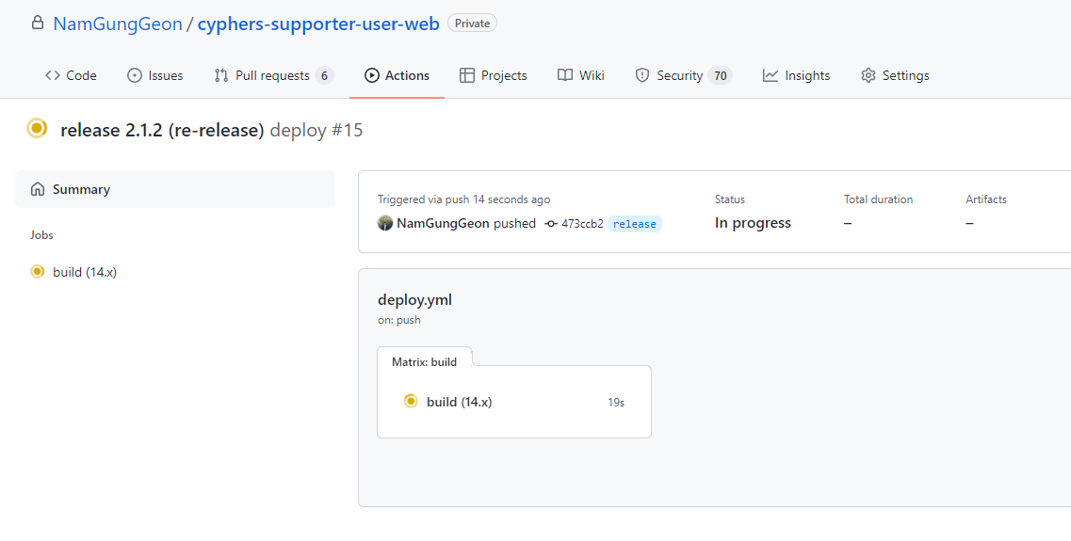Click the pull request icon in the tab bar
Image resolution: width=1071 pixels, height=541 pixels.
coord(220,75)
